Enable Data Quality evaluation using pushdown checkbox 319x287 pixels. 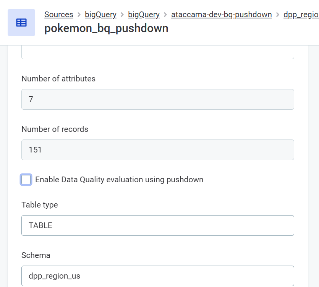click(26, 180)
